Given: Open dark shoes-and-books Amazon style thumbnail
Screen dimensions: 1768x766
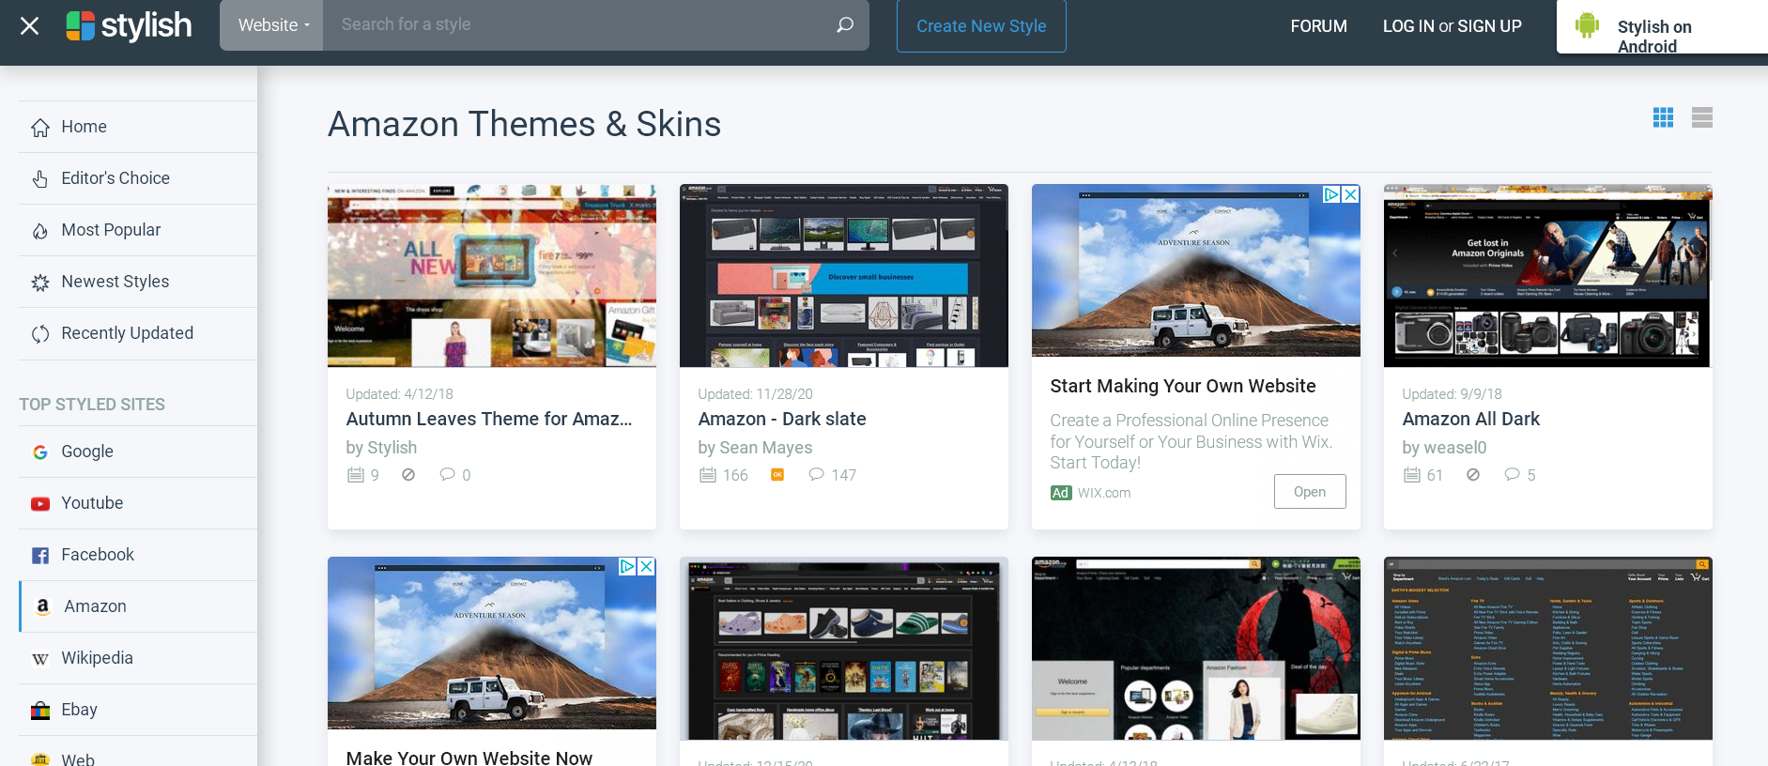Looking at the screenshot, I should point(844,648).
